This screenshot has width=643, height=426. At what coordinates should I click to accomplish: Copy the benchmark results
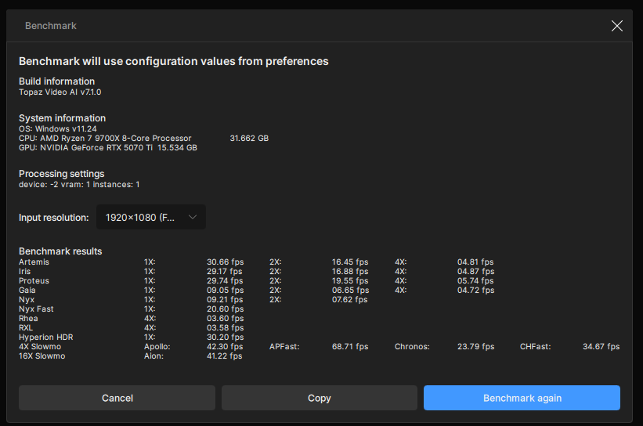(x=319, y=398)
